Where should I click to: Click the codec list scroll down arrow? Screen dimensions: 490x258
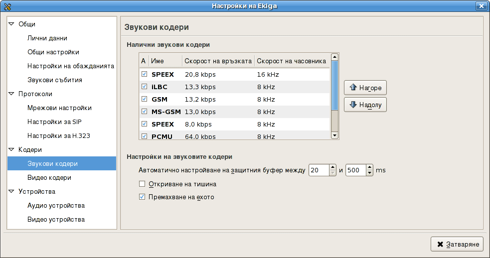(x=334, y=135)
